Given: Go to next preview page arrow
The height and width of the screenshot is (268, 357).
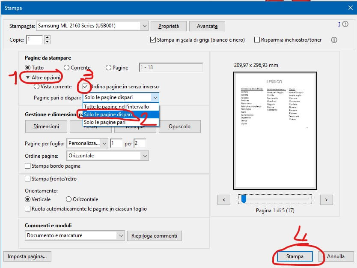Looking at the screenshot, I should click(326, 199).
